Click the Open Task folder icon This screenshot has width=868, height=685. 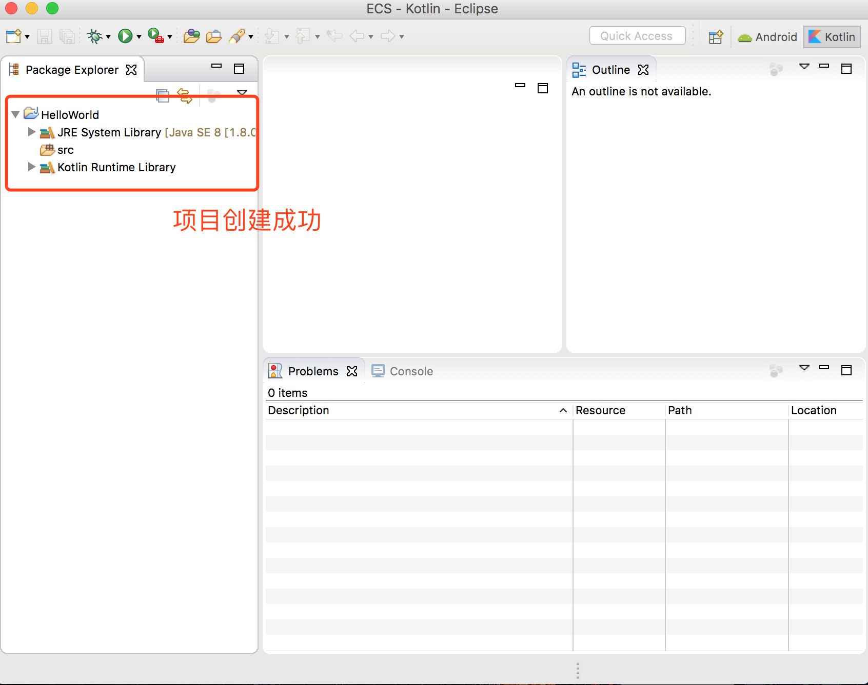(214, 36)
